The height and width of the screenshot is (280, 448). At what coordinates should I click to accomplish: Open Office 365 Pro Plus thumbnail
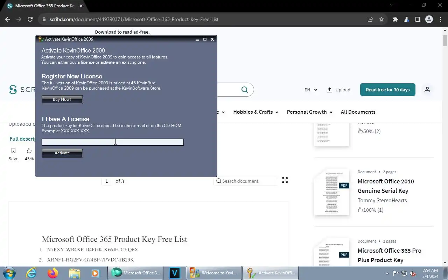[x=332, y=252]
